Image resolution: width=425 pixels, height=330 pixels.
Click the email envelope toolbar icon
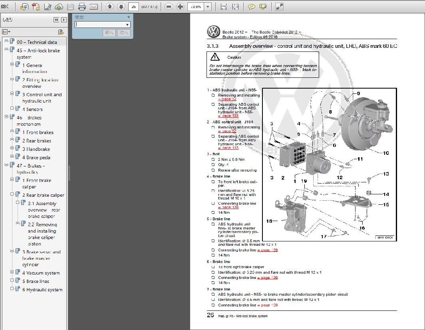(93, 7)
